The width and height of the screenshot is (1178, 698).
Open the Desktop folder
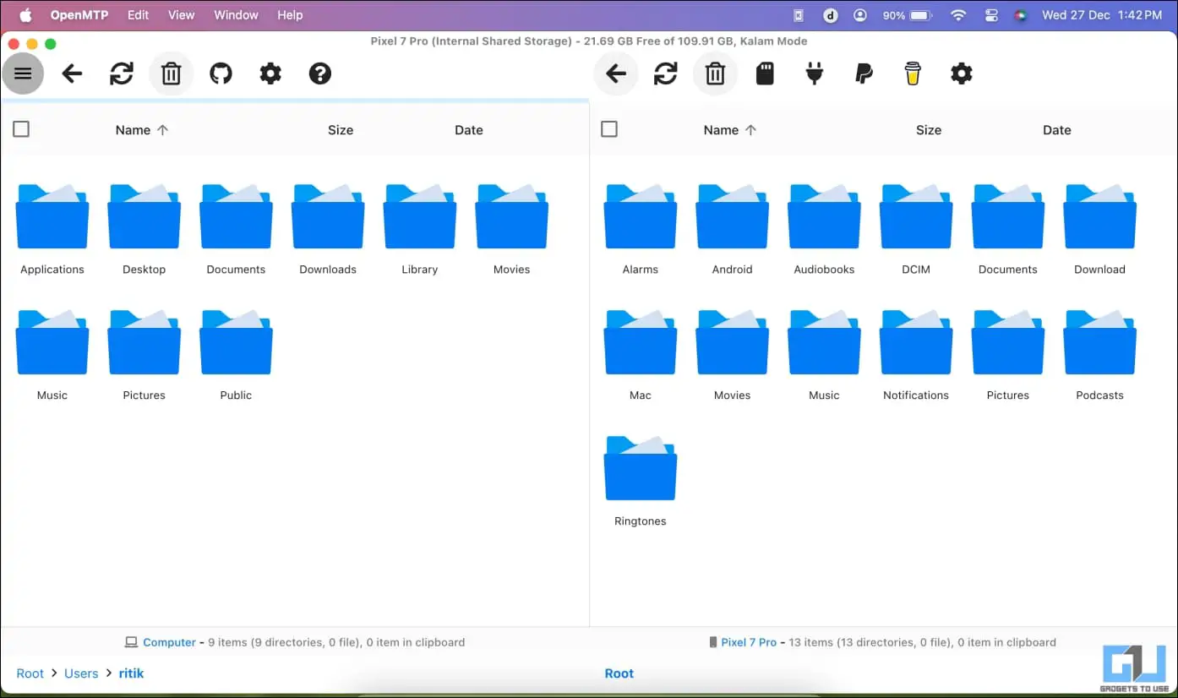[145, 230]
